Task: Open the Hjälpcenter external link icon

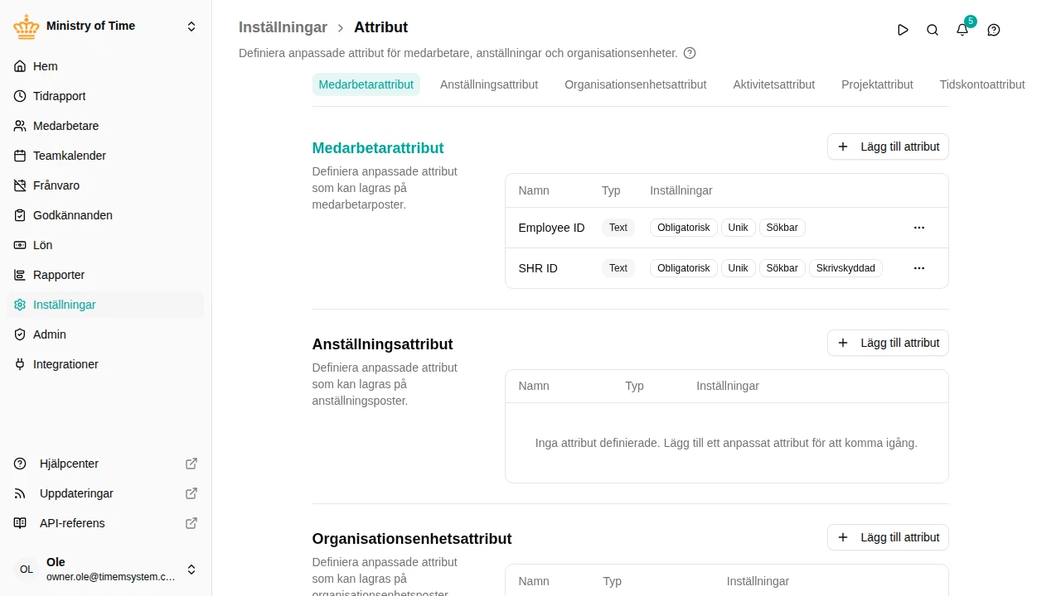Action: point(191,464)
